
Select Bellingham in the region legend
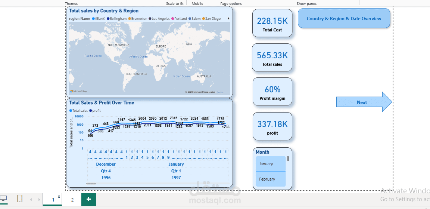pyautogui.click(x=117, y=19)
